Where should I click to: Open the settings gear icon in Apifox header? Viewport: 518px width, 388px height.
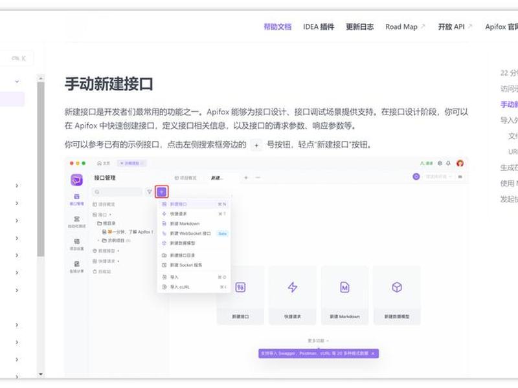point(440,164)
